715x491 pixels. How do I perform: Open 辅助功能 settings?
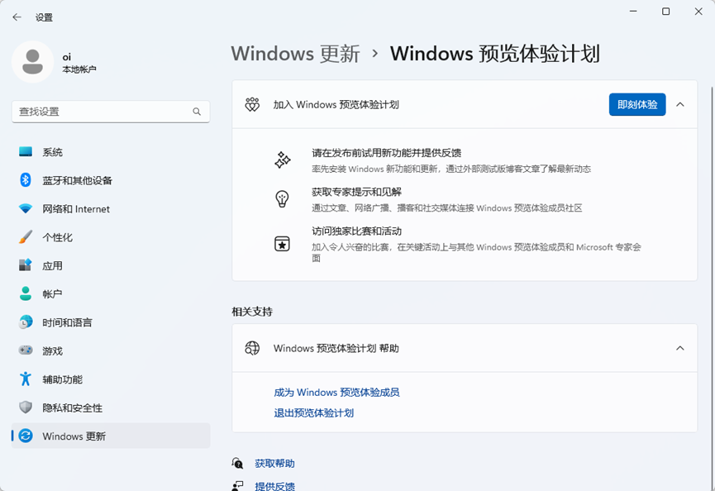[111, 379]
